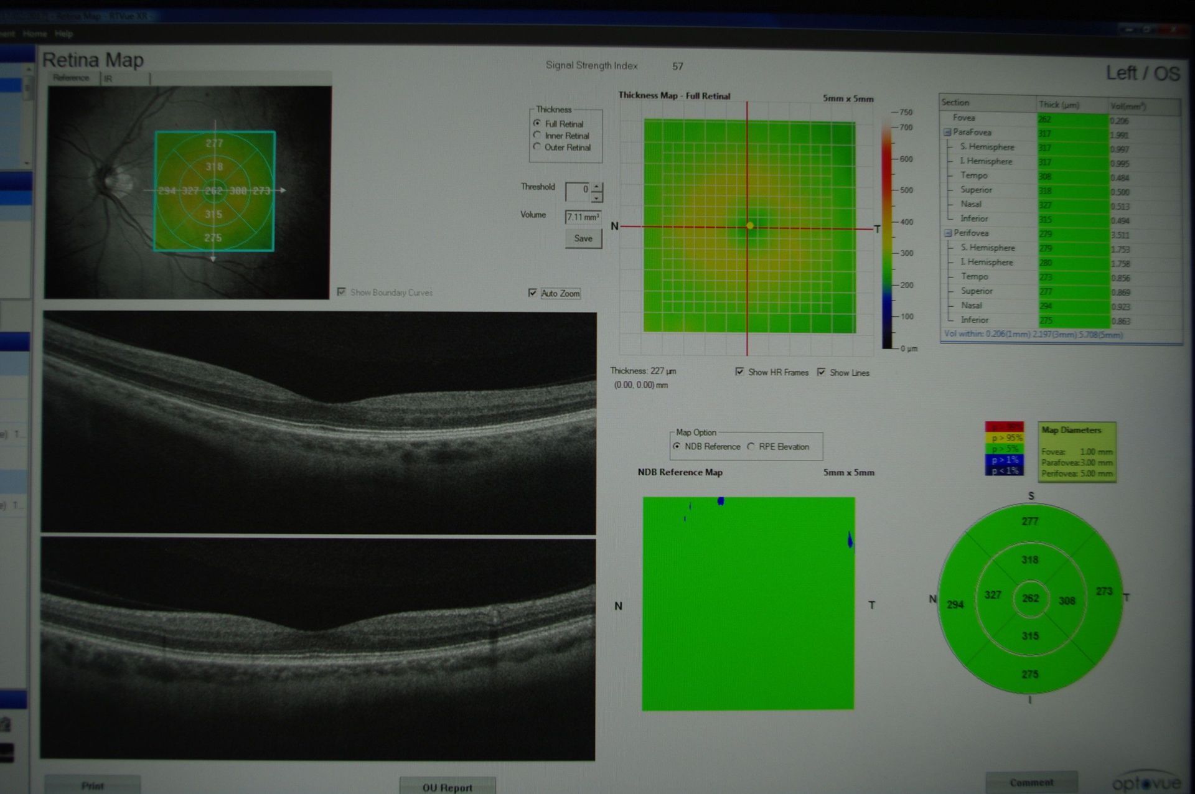Select the Inner Retinal thickness option
1195x794 pixels.
pyautogui.click(x=537, y=135)
